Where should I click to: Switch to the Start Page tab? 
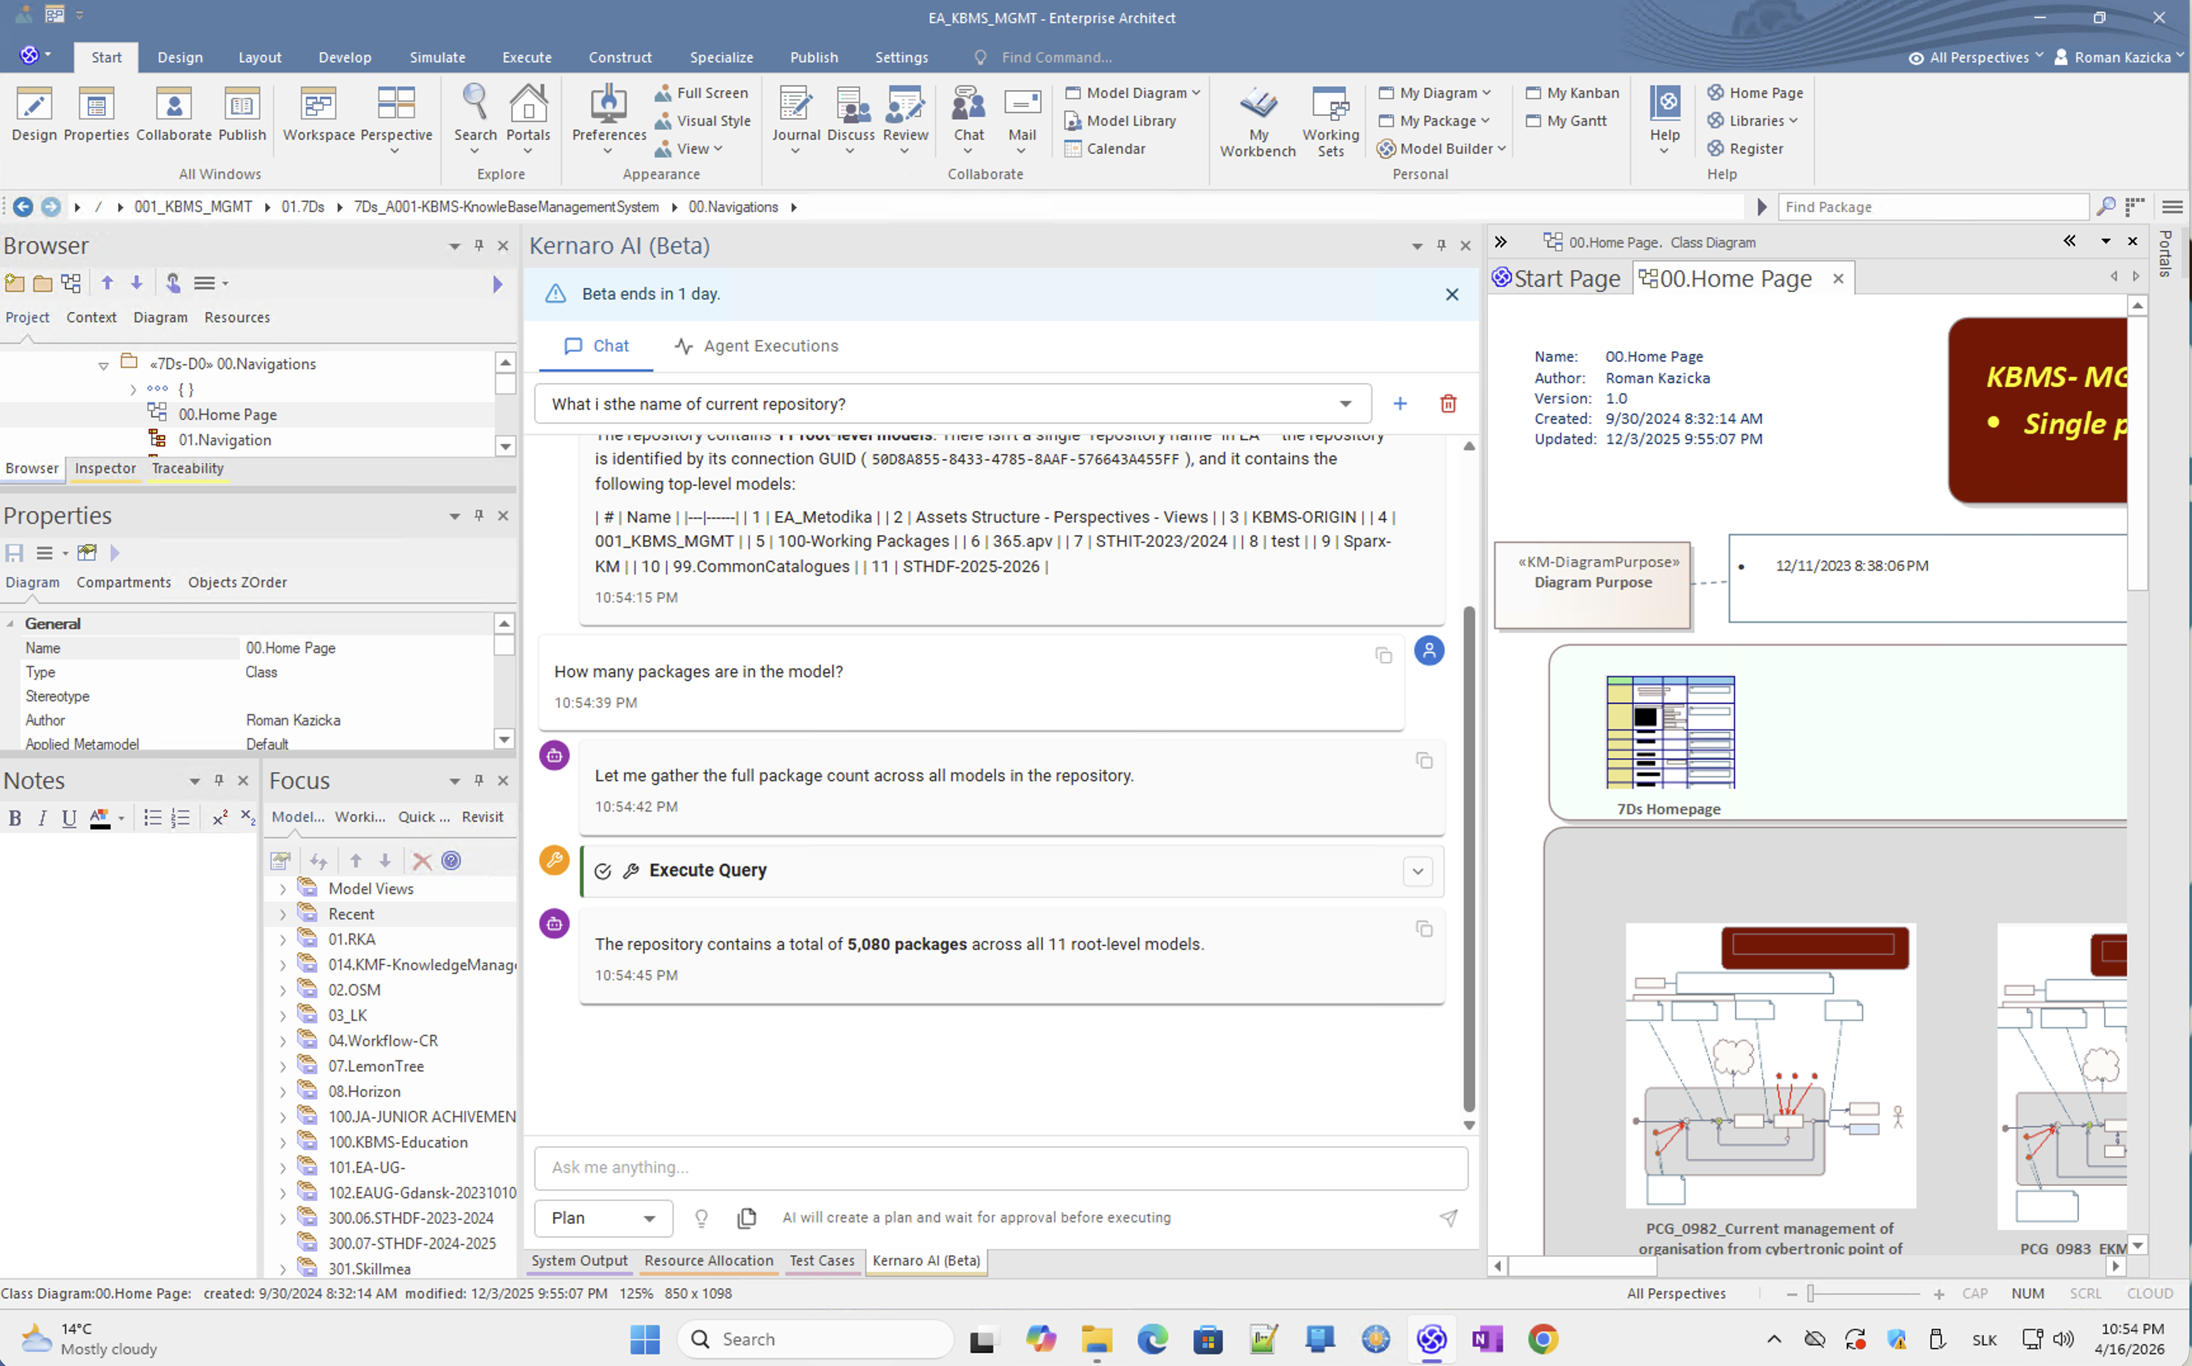coord(1556,278)
